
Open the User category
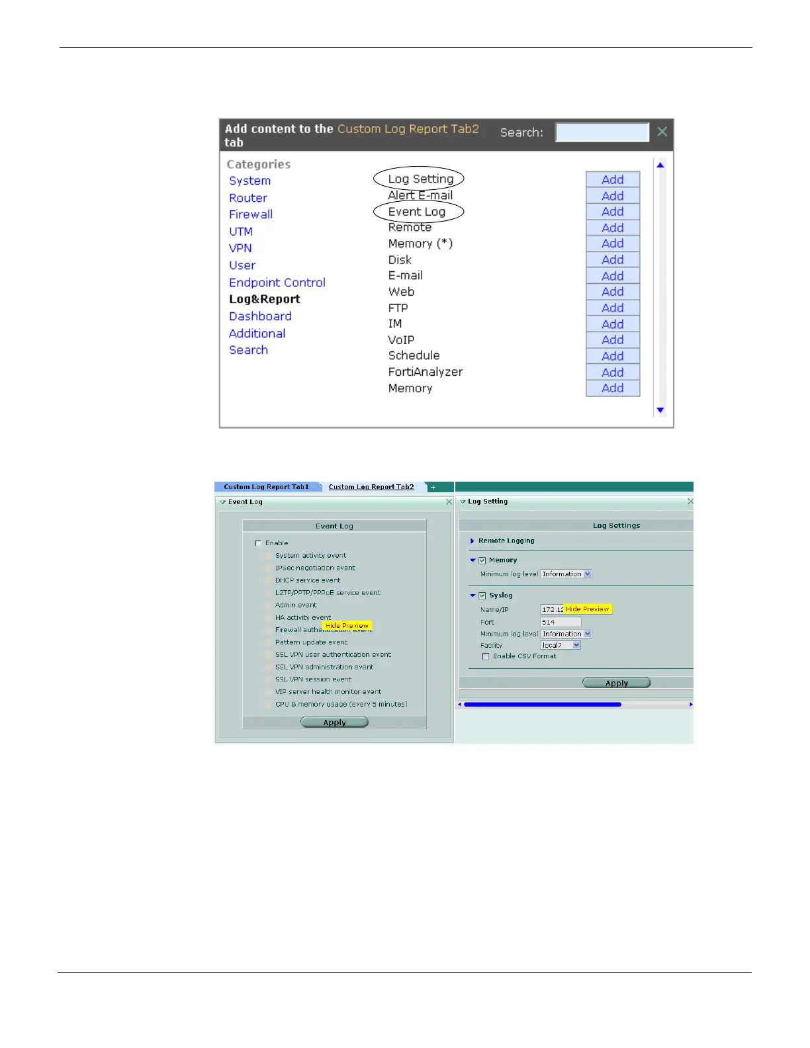[x=242, y=265]
